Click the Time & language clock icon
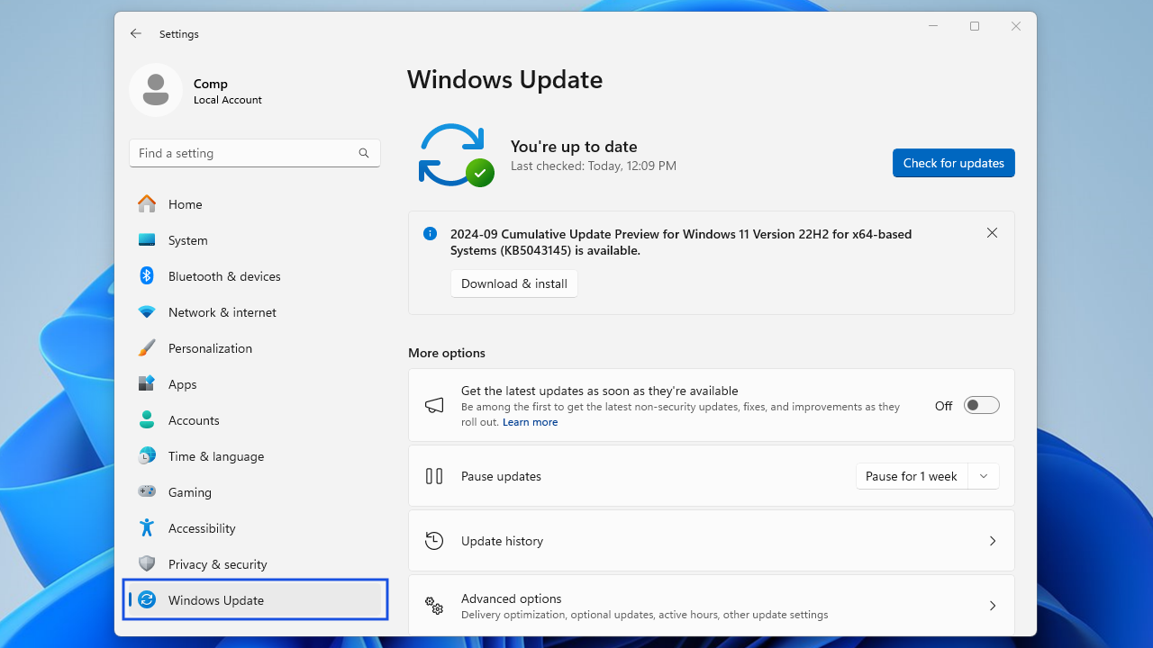Viewport: 1153px width, 648px height. (147, 456)
